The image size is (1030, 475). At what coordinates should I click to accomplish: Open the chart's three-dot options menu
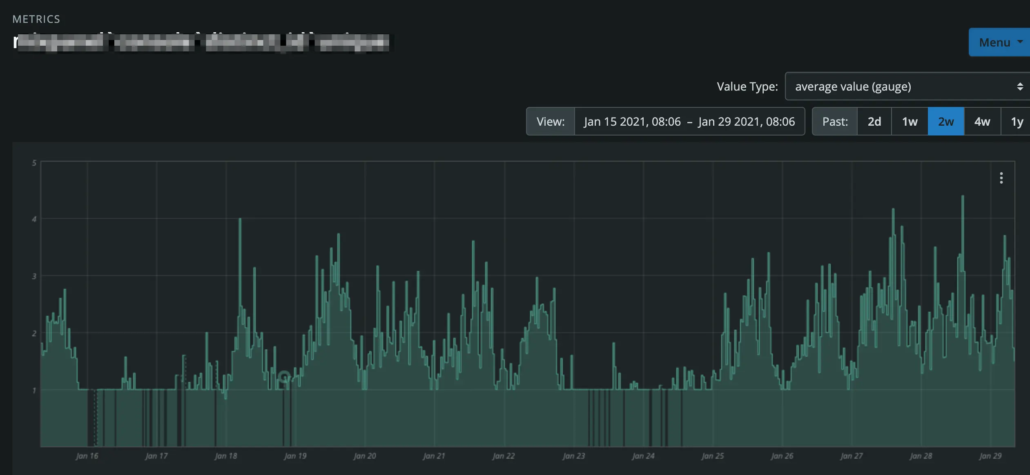[x=1001, y=178]
